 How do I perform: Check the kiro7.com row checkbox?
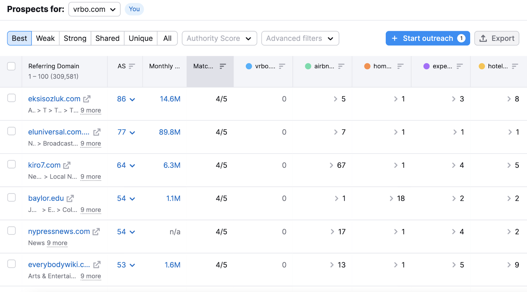(x=12, y=164)
